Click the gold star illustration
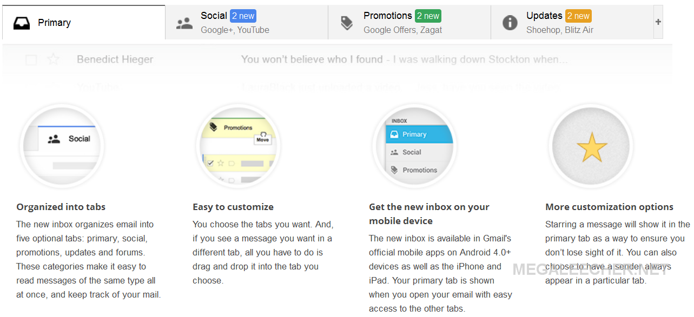 591,145
